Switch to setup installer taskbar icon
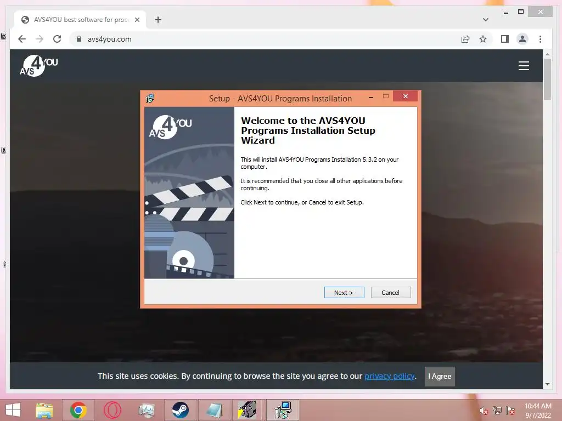Viewport: 562px width, 421px height. (x=283, y=410)
